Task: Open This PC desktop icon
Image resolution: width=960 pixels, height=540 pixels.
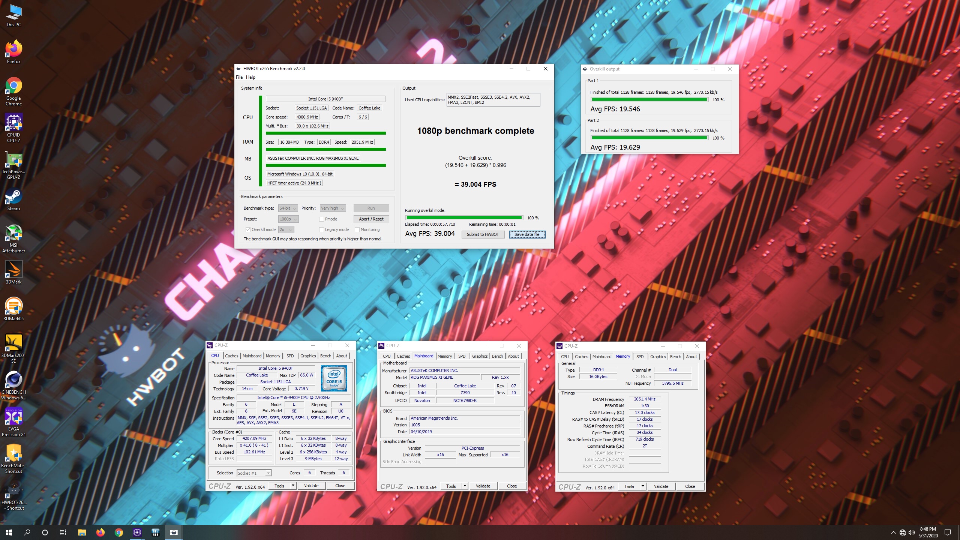Action: click(13, 16)
